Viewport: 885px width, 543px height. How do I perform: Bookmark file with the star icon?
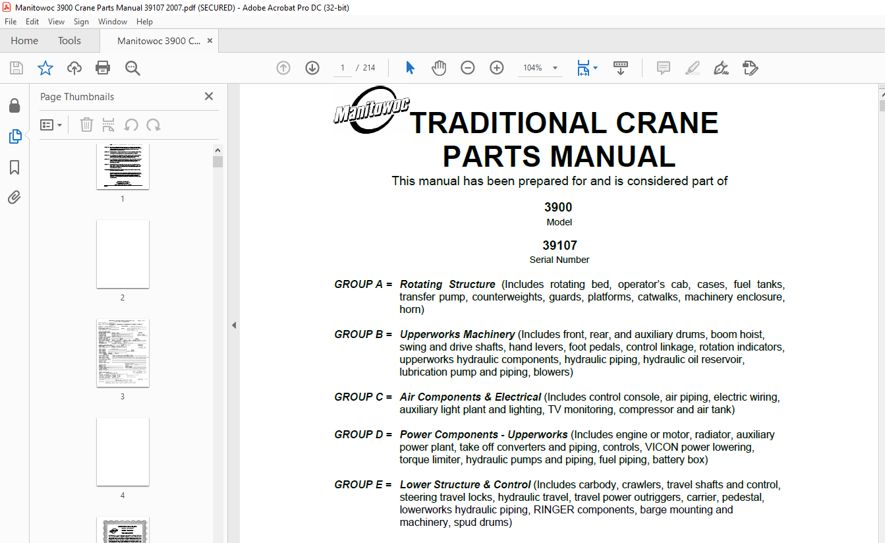coord(45,68)
